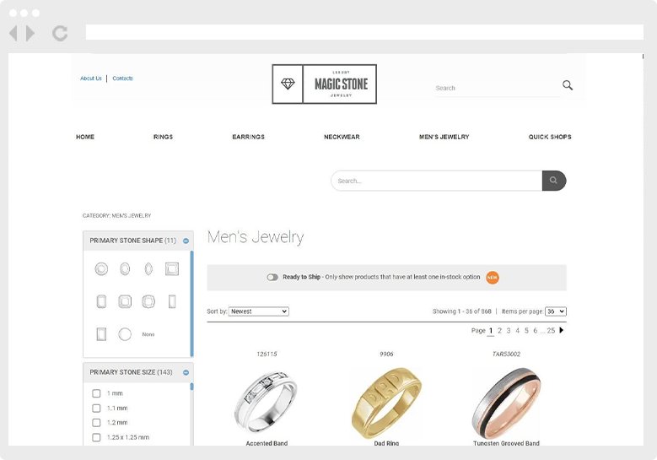Click the dark search button below the menu
The image size is (657, 460).
[x=554, y=181]
